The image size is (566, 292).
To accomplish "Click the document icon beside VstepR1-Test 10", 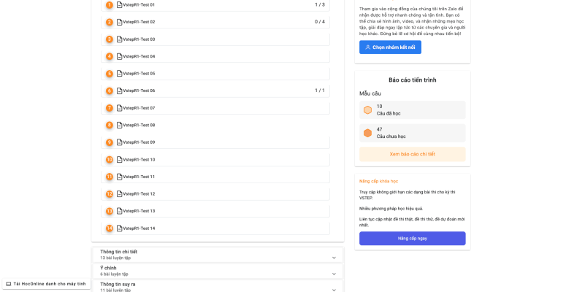I will [x=120, y=160].
